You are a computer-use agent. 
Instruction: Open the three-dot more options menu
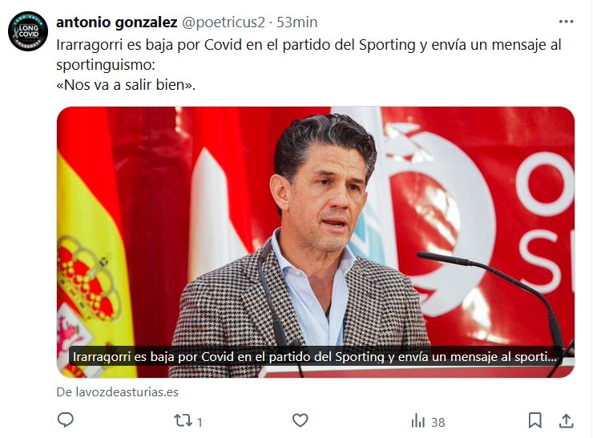566,22
